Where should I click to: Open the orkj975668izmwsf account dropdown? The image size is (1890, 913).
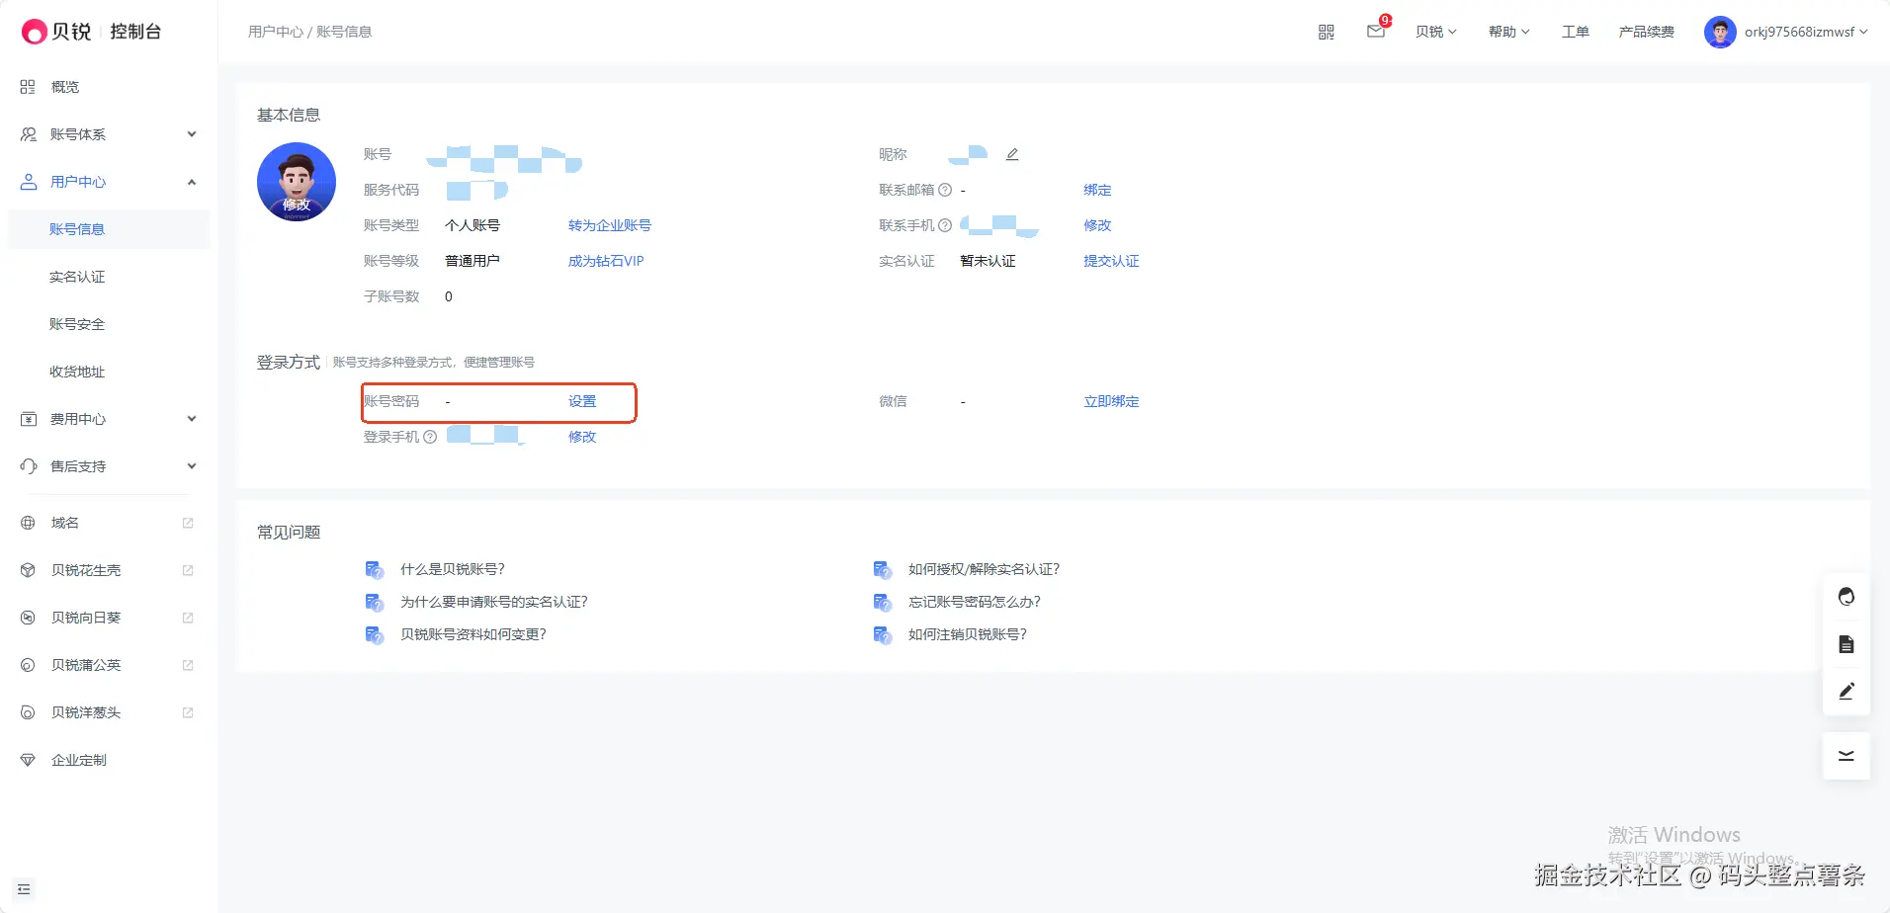pyautogui.click(x=1807, y=32)
